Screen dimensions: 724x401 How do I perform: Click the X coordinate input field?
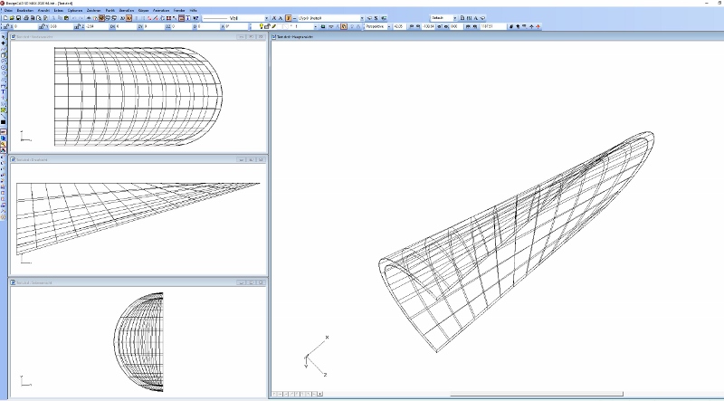(24, 26)
